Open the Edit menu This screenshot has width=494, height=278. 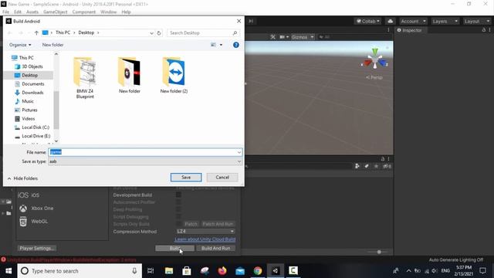pos(18,12)
